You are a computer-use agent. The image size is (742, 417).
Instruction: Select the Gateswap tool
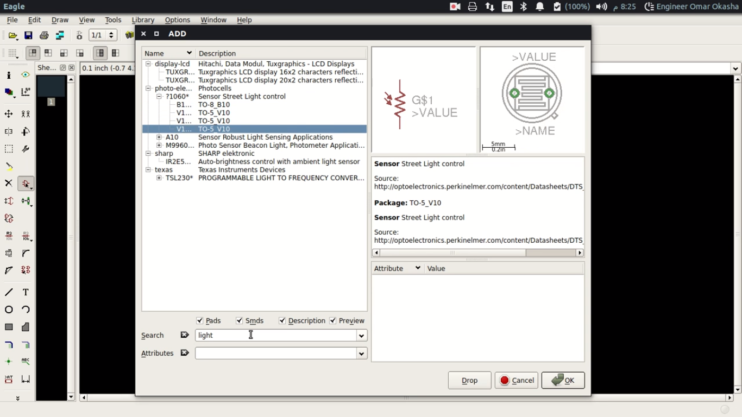(9, 218)
